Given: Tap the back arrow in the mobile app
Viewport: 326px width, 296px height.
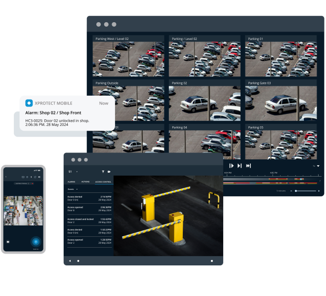Looking at the screenshot, I should point(6,176).
